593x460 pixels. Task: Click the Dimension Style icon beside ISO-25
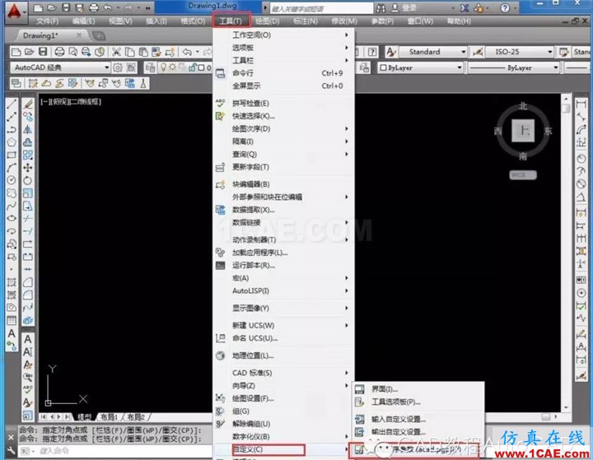478,52
